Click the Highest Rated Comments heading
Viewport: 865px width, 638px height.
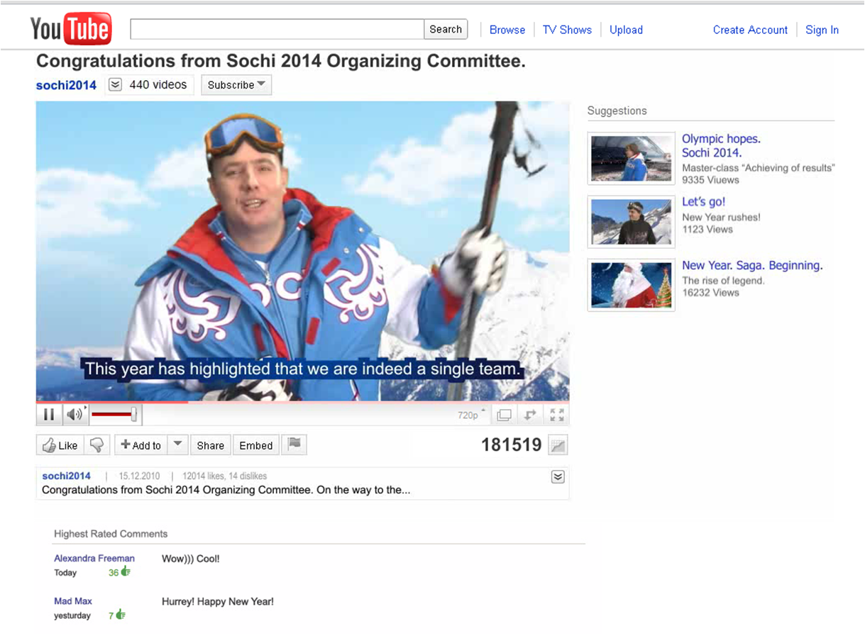(111, 534)
